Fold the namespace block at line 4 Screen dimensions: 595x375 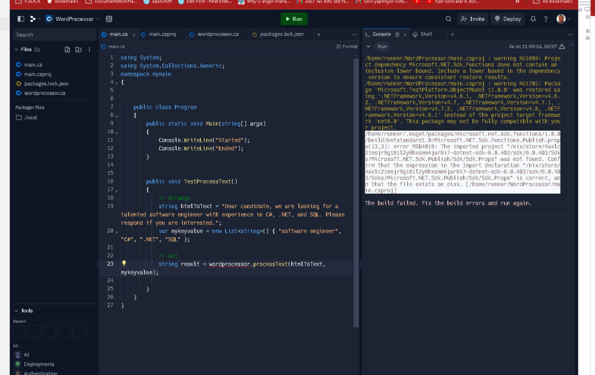[116, 83]
